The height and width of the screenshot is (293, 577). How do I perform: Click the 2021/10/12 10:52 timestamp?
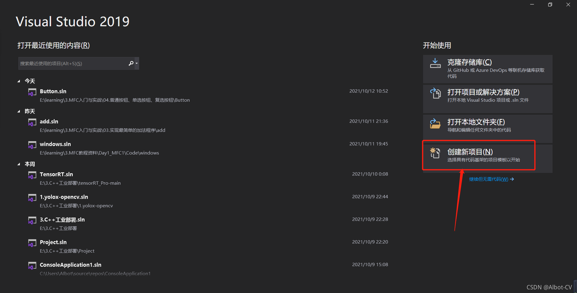pyautogui.click(x=368, y=91)
